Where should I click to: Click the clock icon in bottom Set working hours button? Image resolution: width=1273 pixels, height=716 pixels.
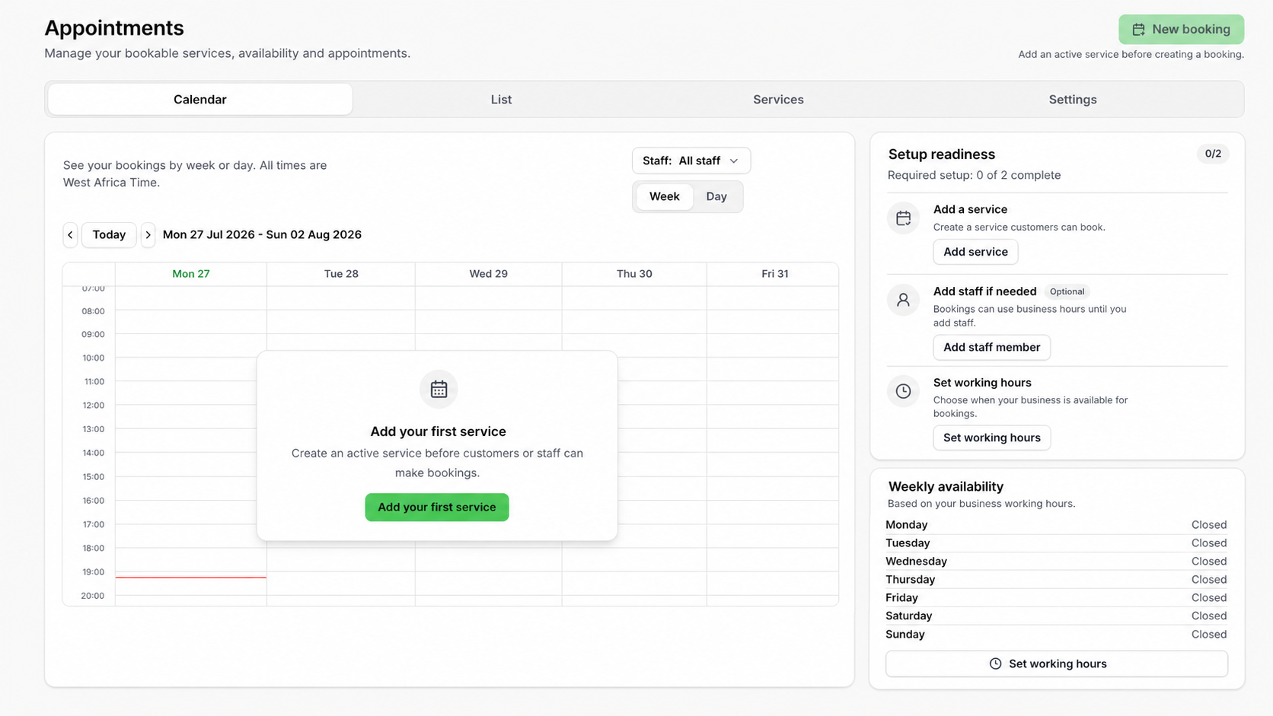point(995,663)
